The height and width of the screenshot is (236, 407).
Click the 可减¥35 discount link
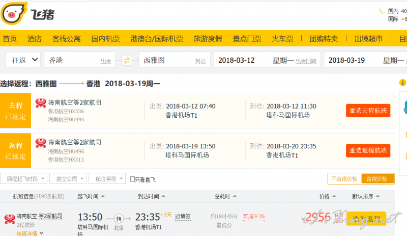[254, 217]
